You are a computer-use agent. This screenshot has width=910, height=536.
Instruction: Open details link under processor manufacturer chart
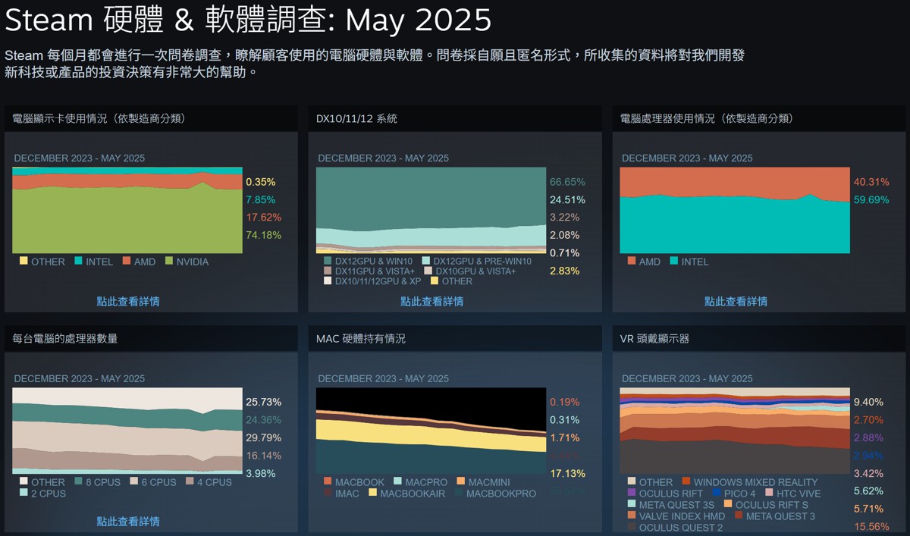[736, 301]
